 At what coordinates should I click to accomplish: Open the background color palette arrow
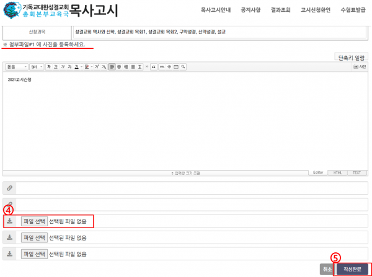(x=92, y=67)
